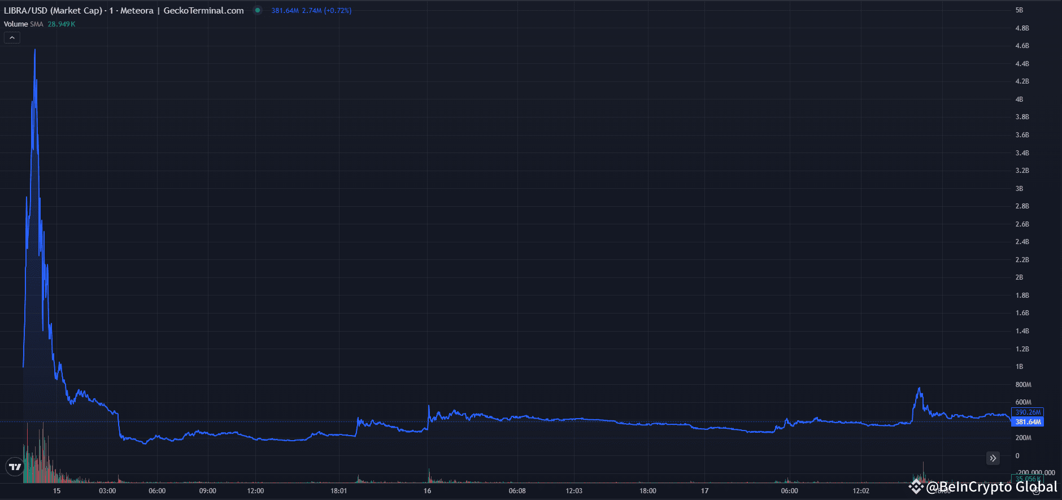Viewport: 1062px width, 500px height.
Task: Click the 1B level on price axis
Action: click(1019, 367)
